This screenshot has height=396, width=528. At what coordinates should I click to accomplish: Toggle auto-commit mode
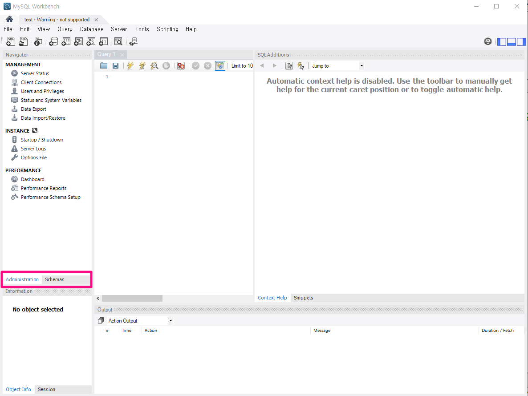[220, 65]
